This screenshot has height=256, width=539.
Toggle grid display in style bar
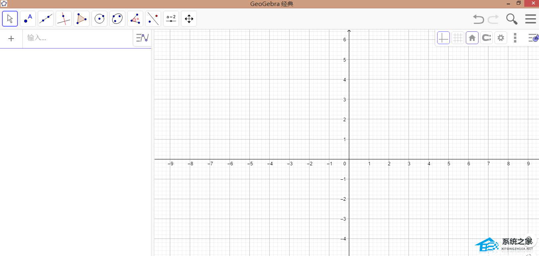coord(458,38)
